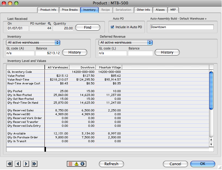Open the MRP tab
This screenshot has height=170, width=222.
click(173, 10)
